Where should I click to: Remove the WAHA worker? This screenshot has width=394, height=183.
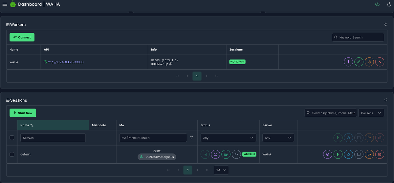coord(380,62)
